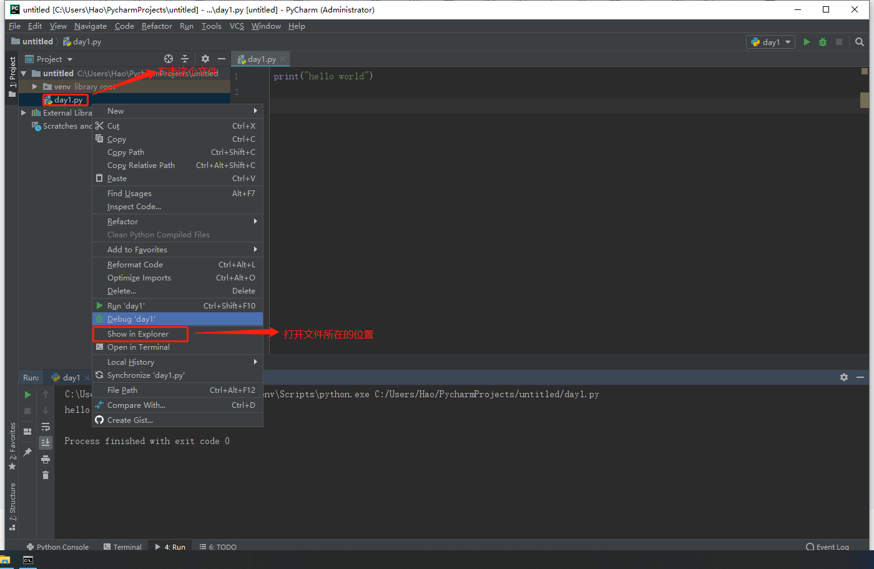874x569 pixels.
Task: Click the locate/scroll from source target icon
Action: (169, 59)
